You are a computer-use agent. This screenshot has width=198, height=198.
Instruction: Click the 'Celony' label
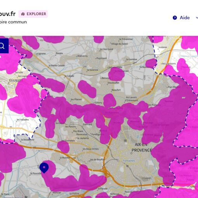99,102
